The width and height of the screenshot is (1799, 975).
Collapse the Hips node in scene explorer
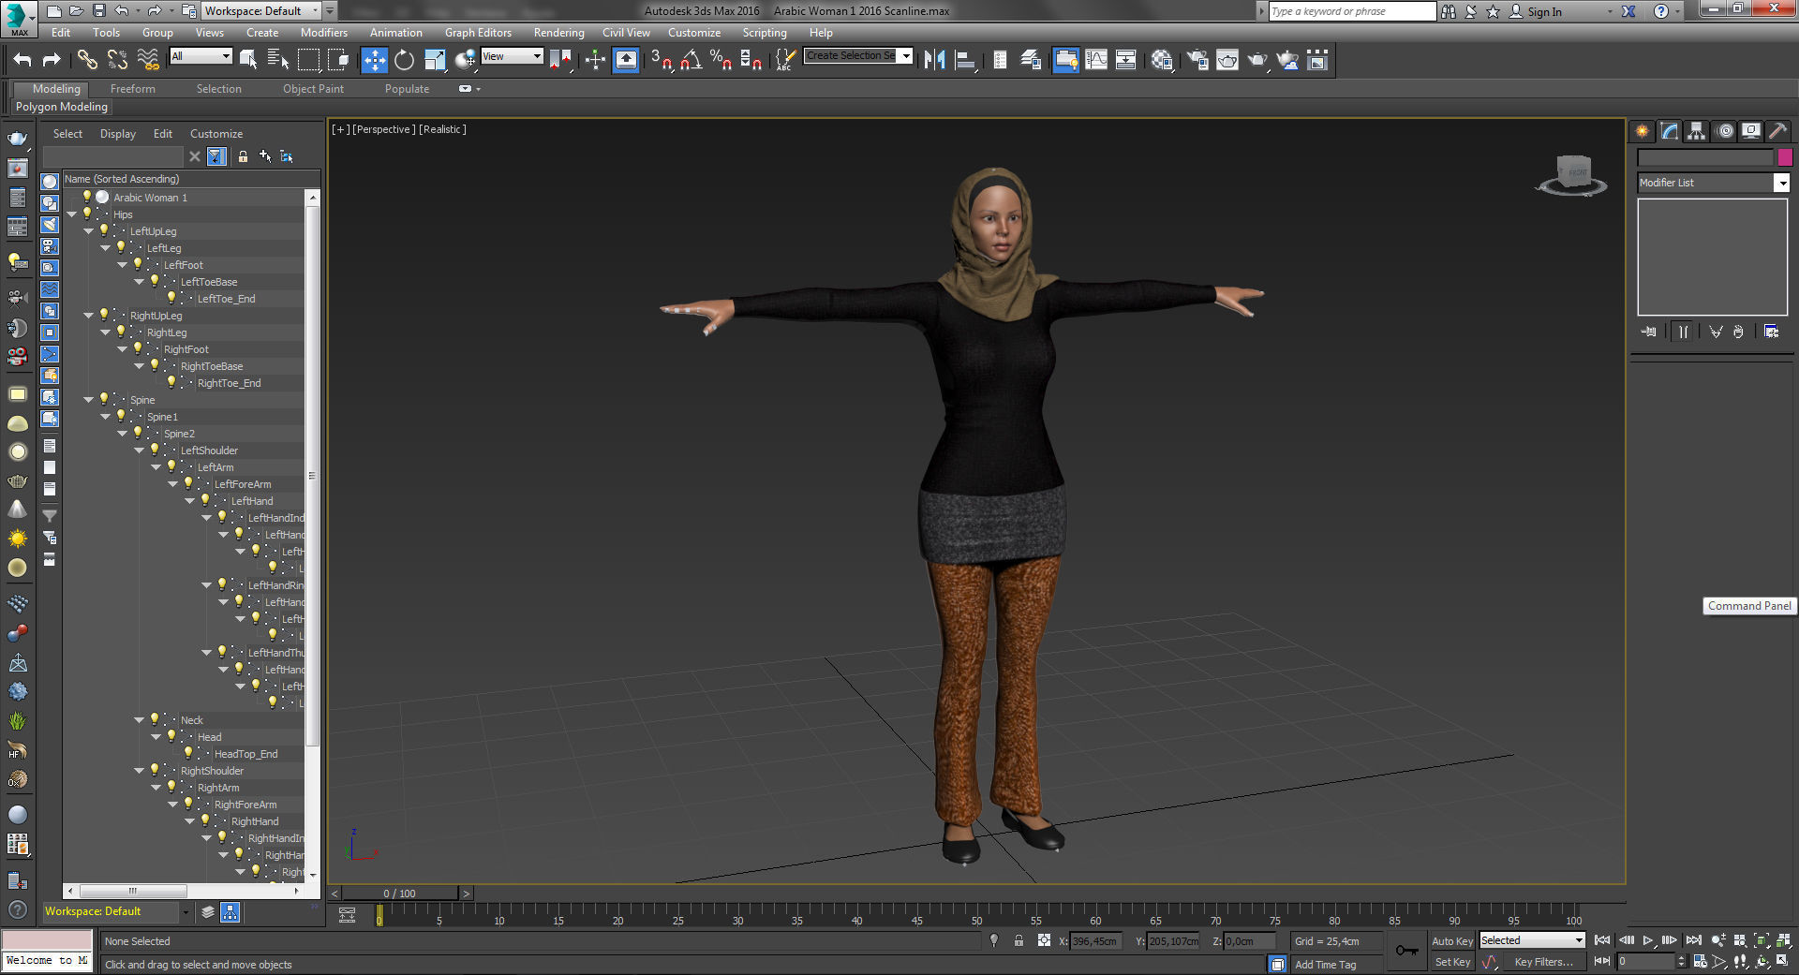click(x=71, y=214)
